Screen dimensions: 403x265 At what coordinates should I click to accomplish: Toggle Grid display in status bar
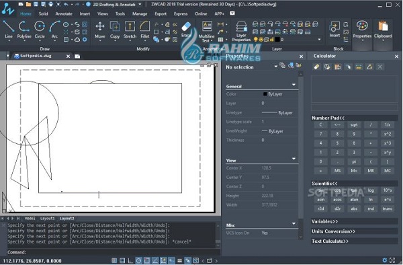pyautogui.click(x=122, y=260)
